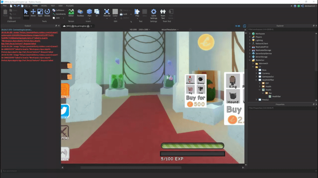Activate the Rotate tool
Viewport: 318px width, 178px height.
point(47,13)
